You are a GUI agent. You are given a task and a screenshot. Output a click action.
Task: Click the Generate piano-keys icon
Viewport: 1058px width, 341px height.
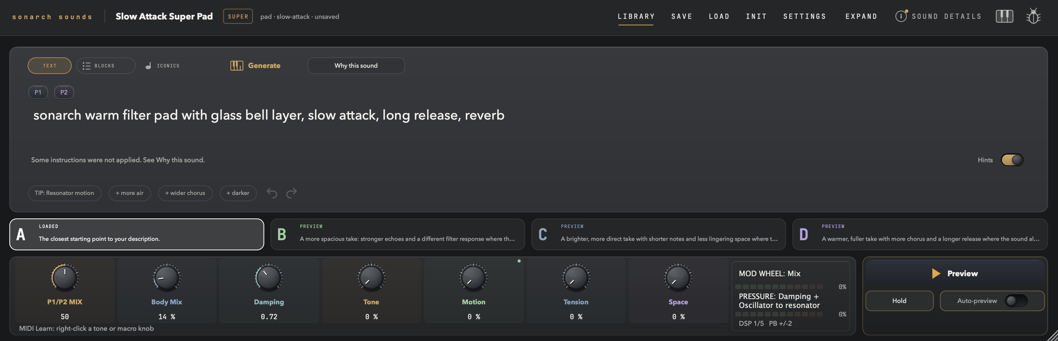237,66
